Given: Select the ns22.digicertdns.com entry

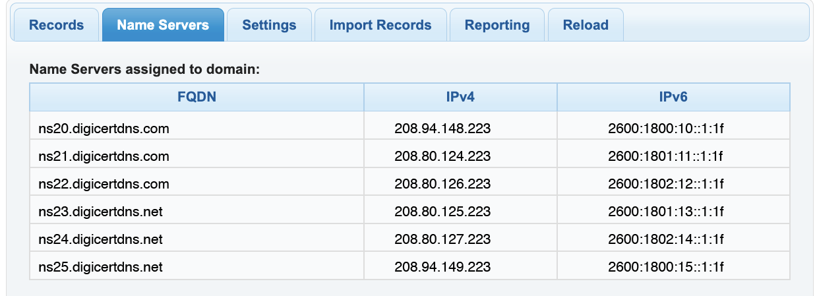Looking at the screenshot, I should point(104,184).
